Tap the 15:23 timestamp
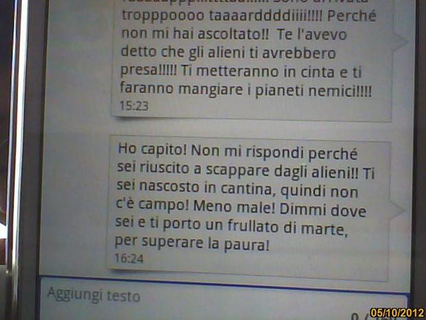 coord(134,106)
